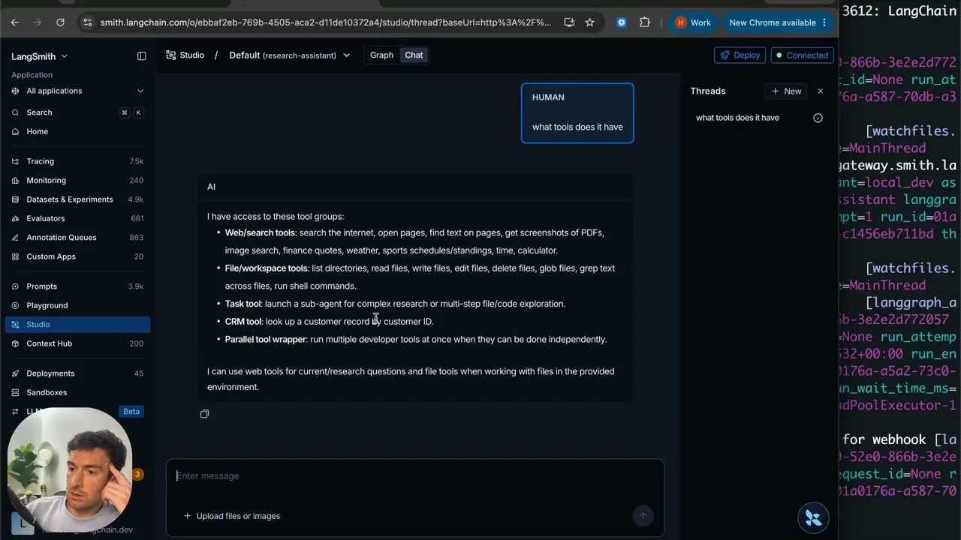Image resolution: width=961 pixels, height=540 pixels.
Task: Click 7.5k count beside Tracing
Action: (136, 161)
